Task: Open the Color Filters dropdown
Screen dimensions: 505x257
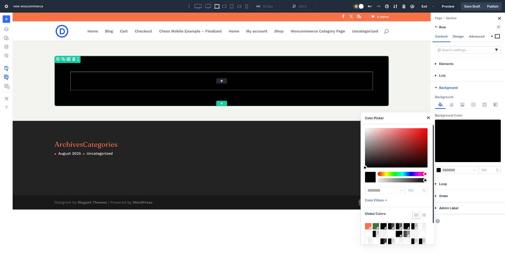Action: click(x=376, y=200)
